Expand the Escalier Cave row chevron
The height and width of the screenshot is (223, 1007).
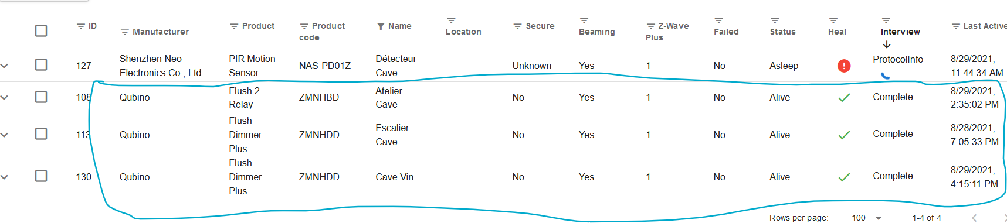pyautogui.click(x=5, y=135)
